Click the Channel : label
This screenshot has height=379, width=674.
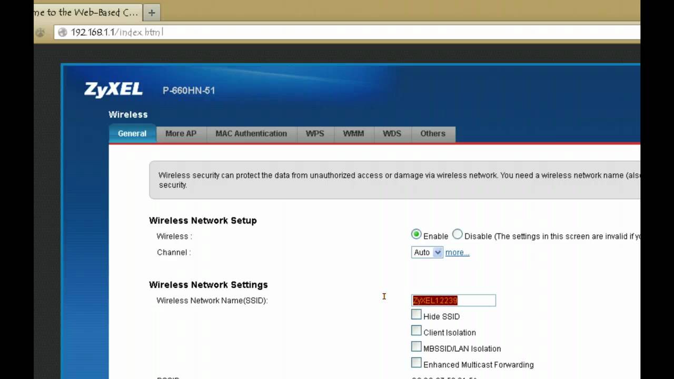coord(174,253)
